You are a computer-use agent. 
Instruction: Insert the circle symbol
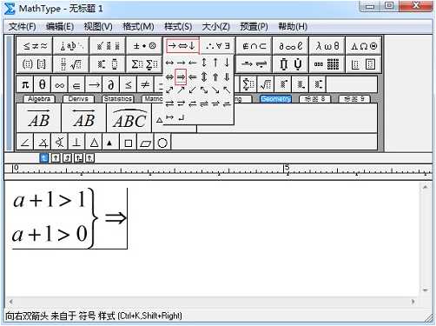click(162, 143)
